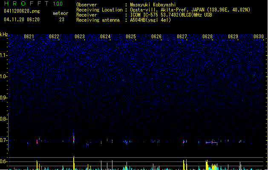
Task: Click the 0.7 kHz axis label
Action: pyautogui.click(x=3, y=140)
